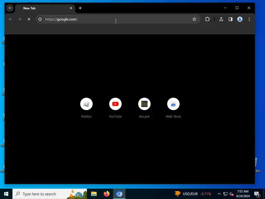The height and width of the screenshot is (199, 265).
Task: Open the Chrome three-dot menu
Action: click(249, 19)
